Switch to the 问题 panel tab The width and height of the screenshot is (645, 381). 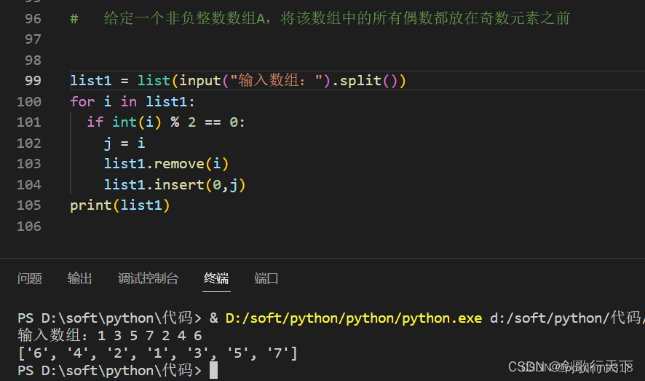[x=30, y=278]
